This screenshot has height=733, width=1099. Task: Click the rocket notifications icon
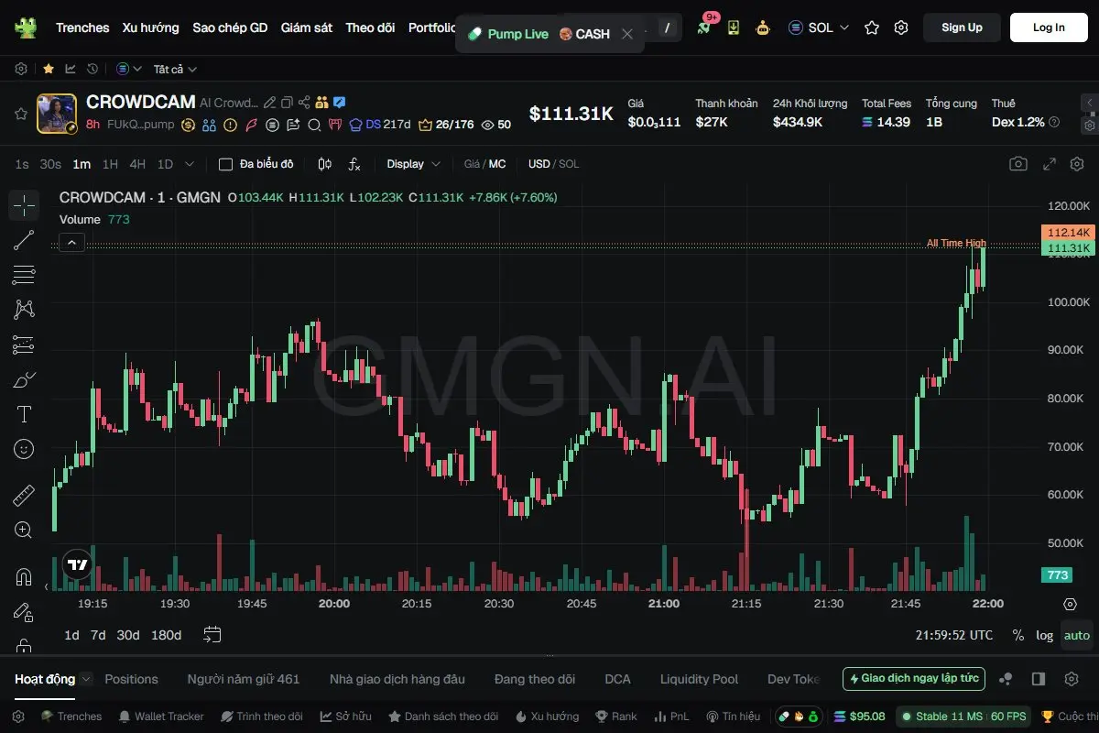coord(703,27)
